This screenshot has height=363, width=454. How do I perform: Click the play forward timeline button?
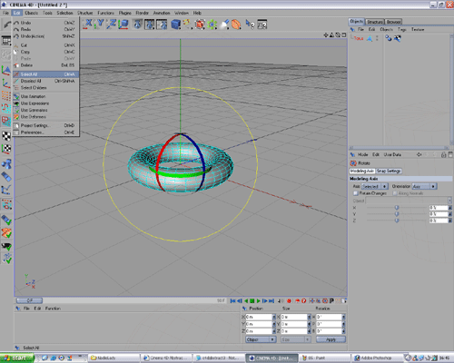tap(258, 300)
